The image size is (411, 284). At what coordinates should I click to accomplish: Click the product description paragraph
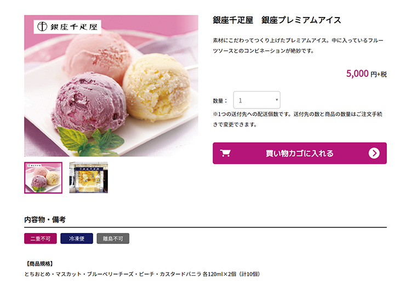[x=298, y=46]
